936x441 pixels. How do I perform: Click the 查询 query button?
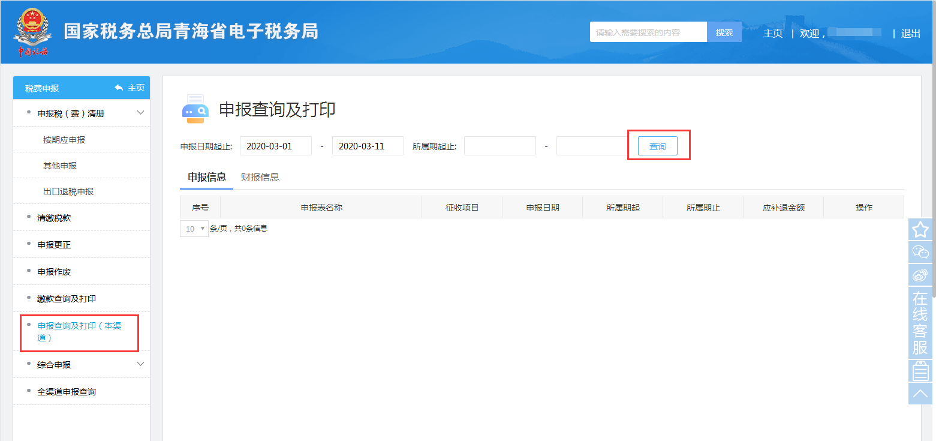click(x=658, y=146)
